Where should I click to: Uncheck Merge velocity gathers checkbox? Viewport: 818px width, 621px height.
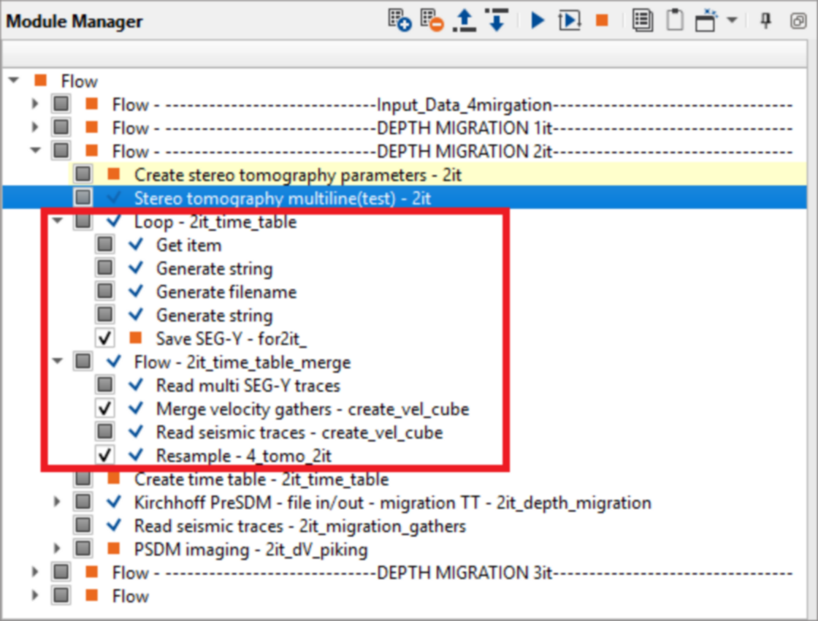tap(105, 408)
